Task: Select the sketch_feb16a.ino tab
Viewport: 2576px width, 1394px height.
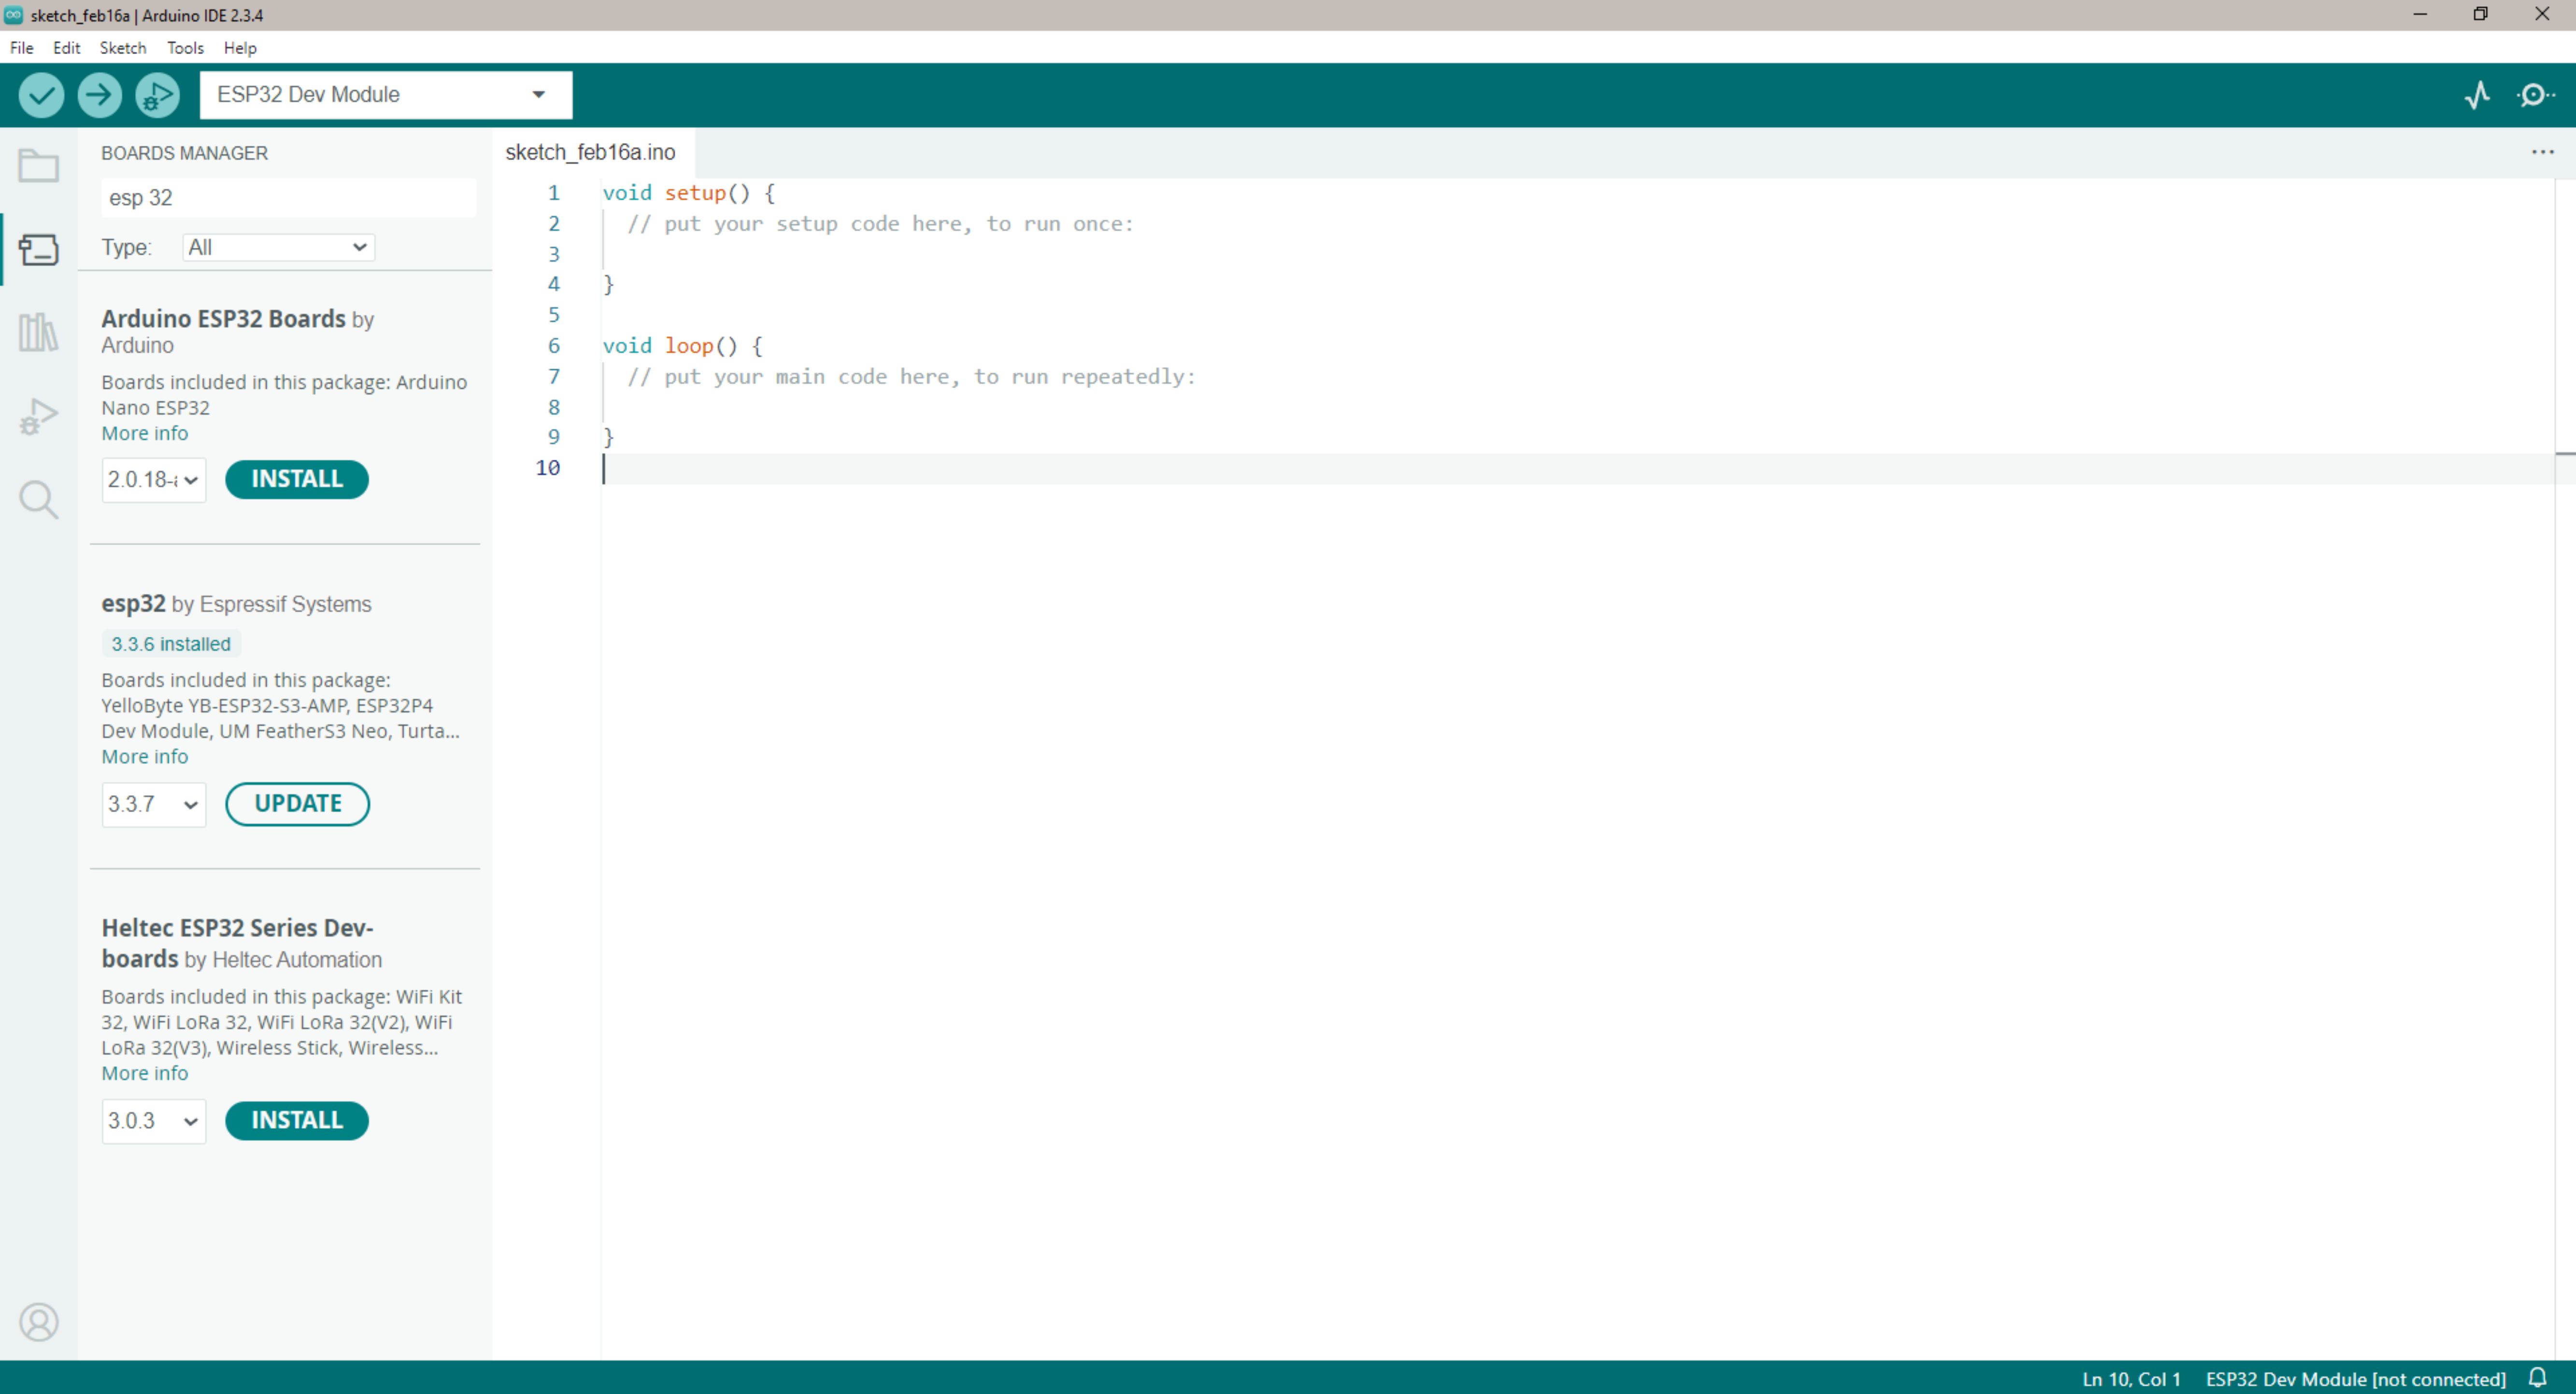Action: coord(590,152)
